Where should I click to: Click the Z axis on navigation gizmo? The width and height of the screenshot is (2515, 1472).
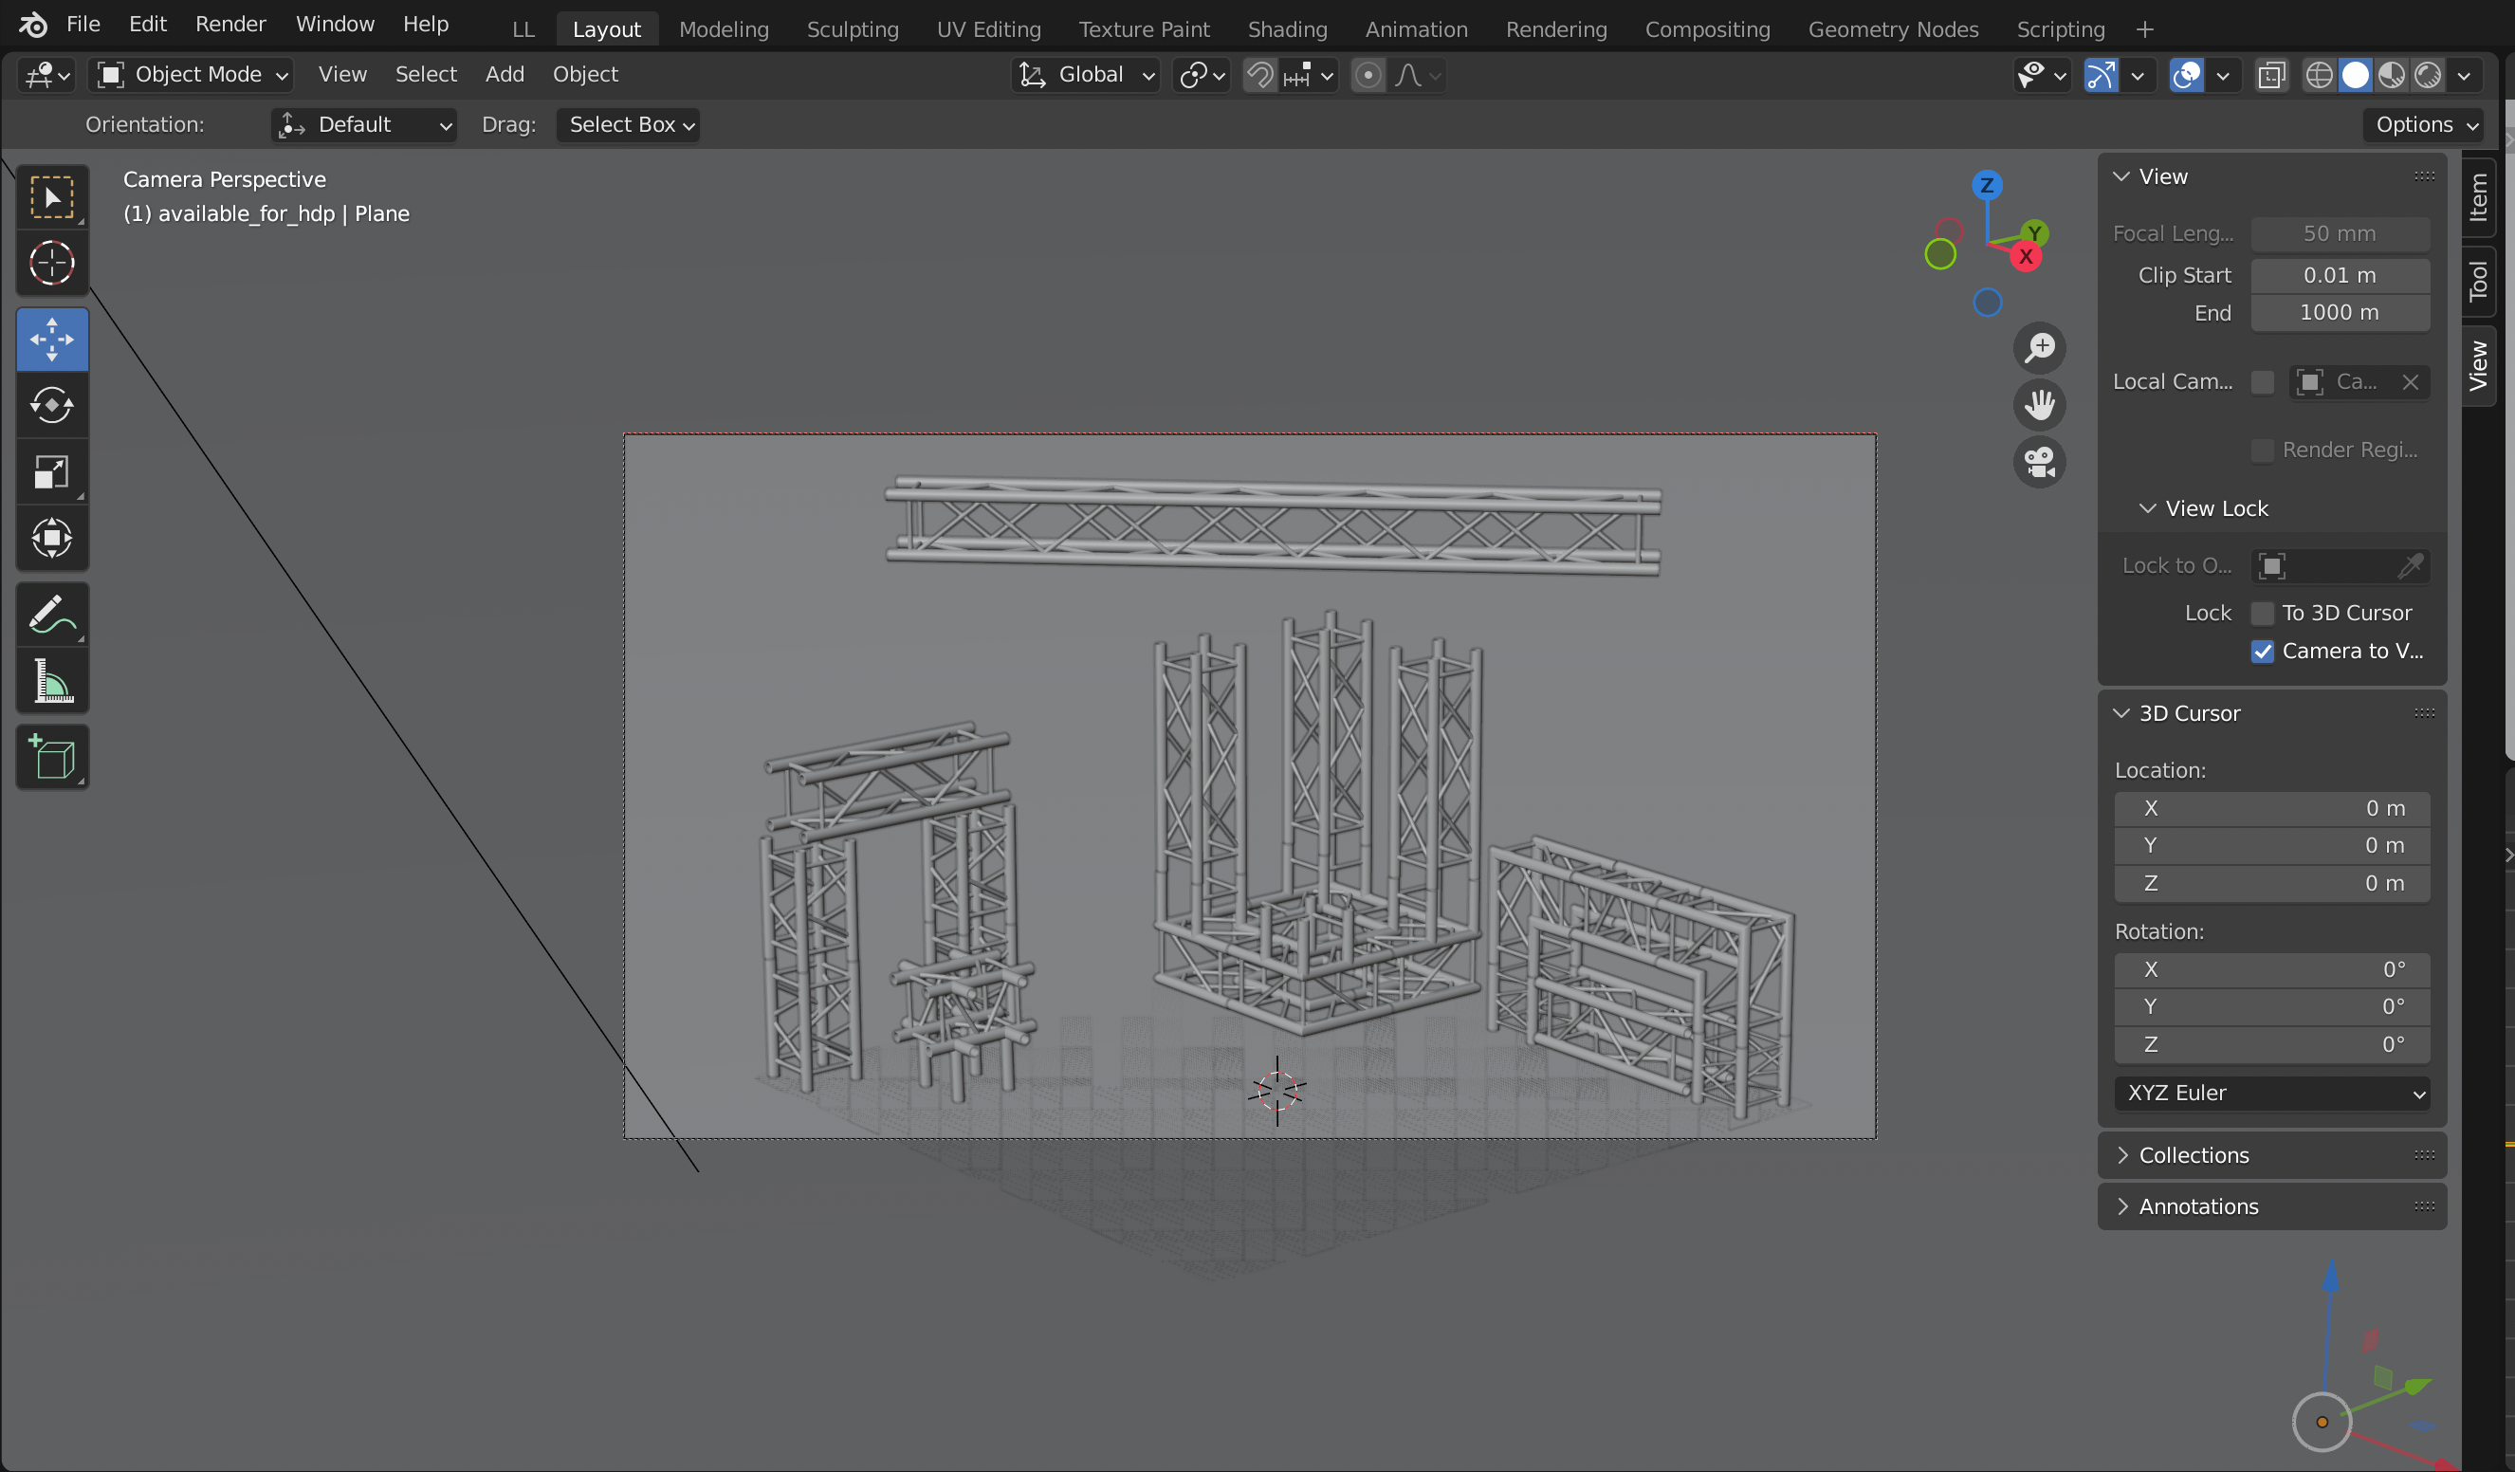(1986, 186)
